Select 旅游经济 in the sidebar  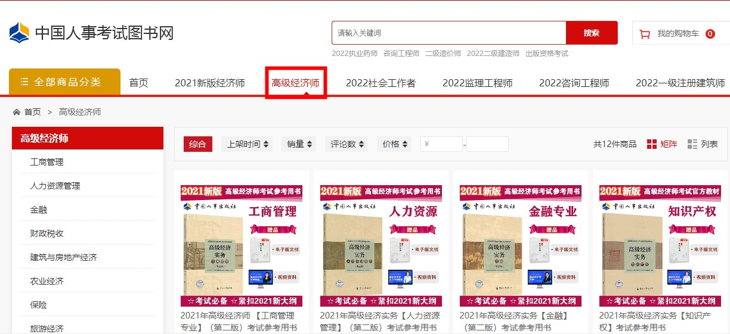(47, 328)
